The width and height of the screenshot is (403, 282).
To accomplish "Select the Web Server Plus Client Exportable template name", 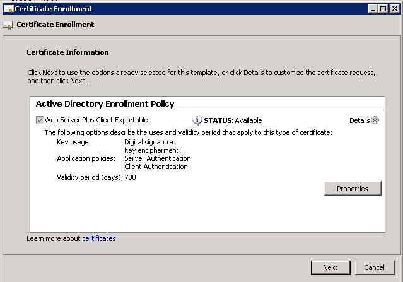I will tap(96, 120).
